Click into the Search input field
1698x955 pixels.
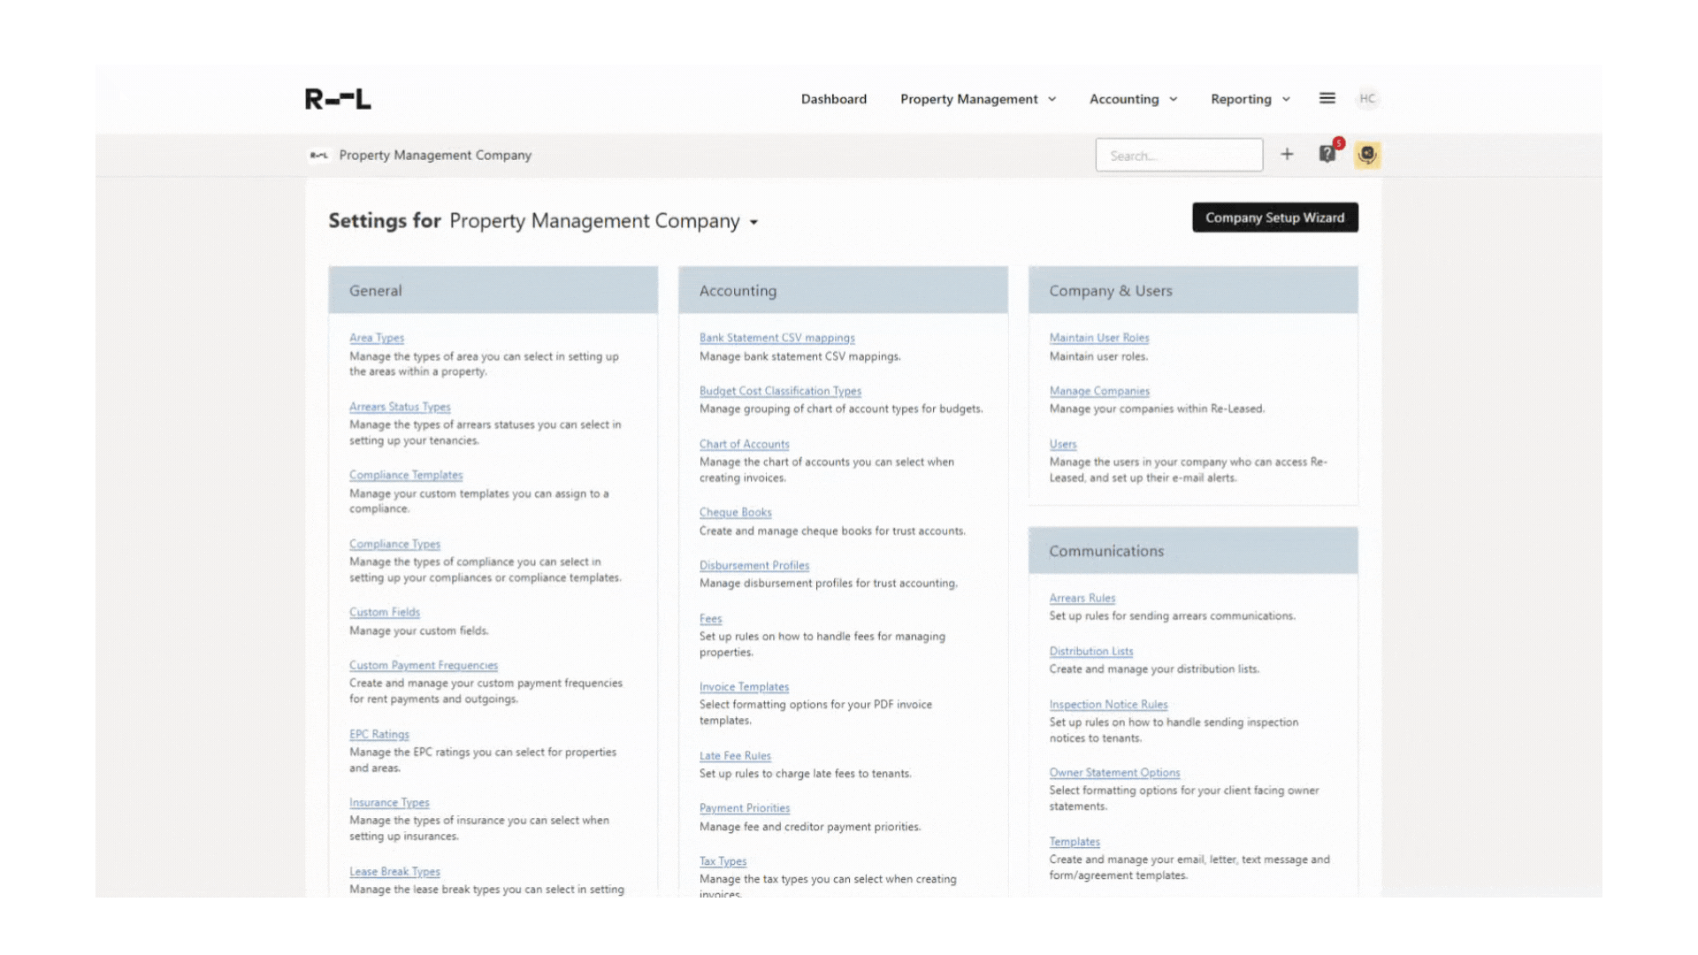pyautogui.click(x=1178, y=156)
